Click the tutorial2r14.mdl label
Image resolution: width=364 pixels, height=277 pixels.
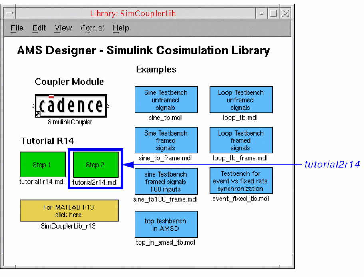click(95, 183)
